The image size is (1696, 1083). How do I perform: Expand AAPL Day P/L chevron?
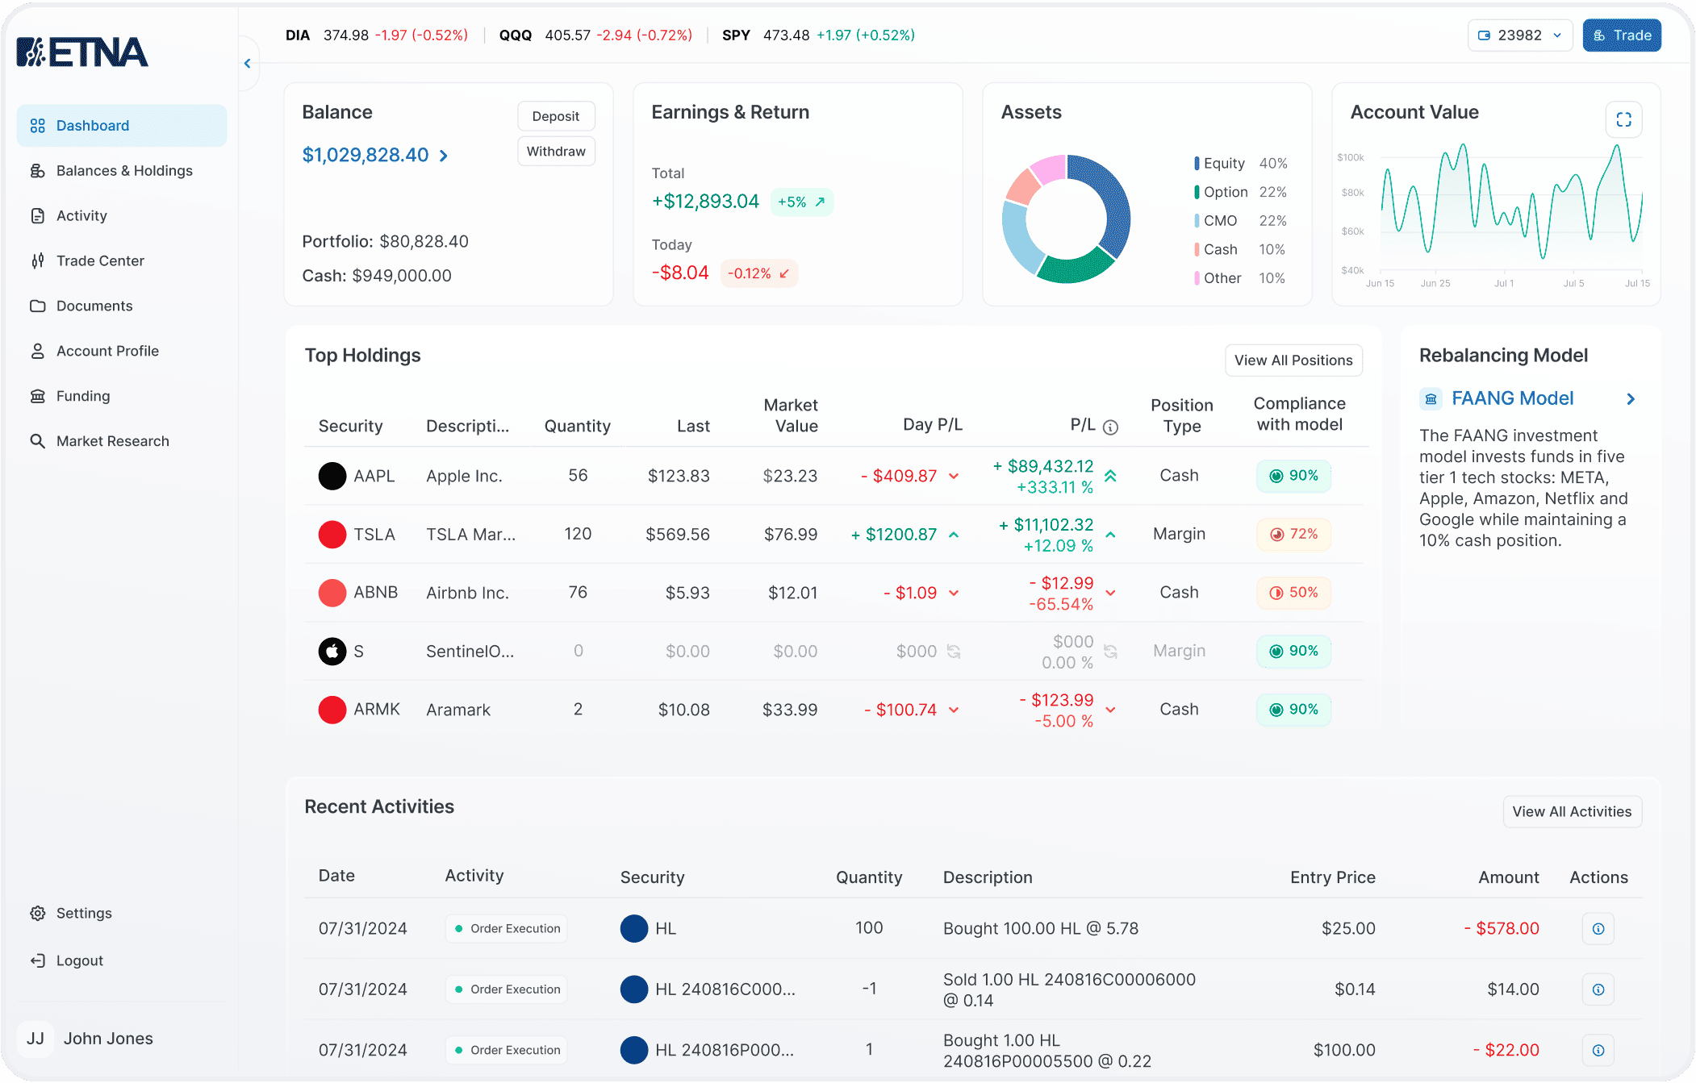954,476
